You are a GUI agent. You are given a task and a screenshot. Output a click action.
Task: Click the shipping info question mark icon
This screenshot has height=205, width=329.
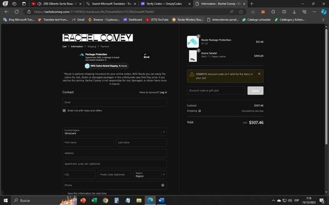[200, 111]
